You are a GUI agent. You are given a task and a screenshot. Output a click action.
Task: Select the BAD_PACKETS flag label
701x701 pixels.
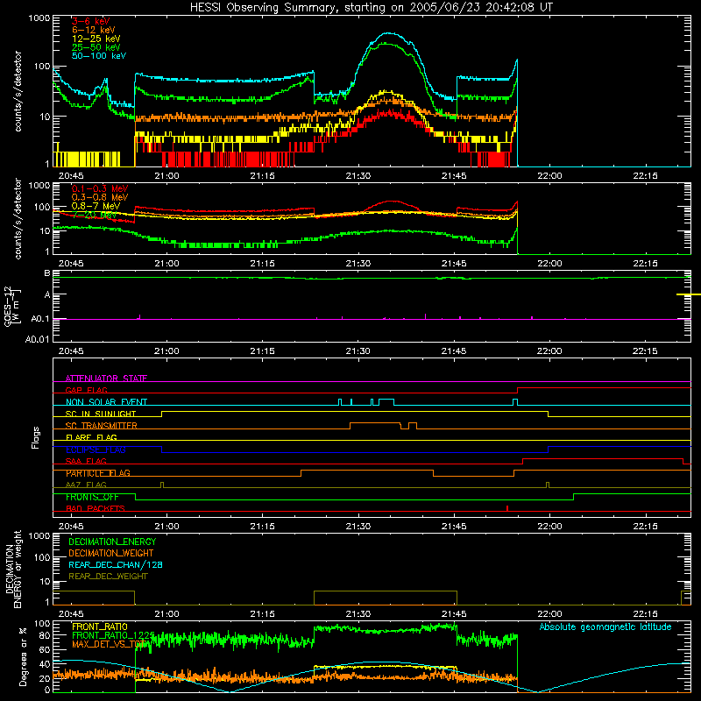[x=96, y=508]
